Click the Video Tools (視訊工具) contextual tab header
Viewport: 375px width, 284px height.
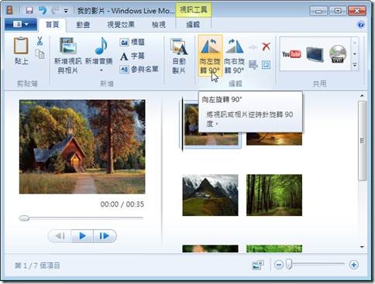click(x=193, y=10)
